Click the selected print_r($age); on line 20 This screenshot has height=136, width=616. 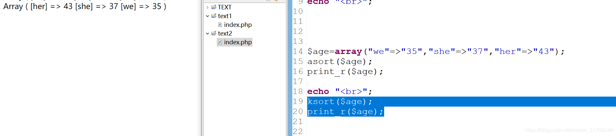[x=345, y=111]
